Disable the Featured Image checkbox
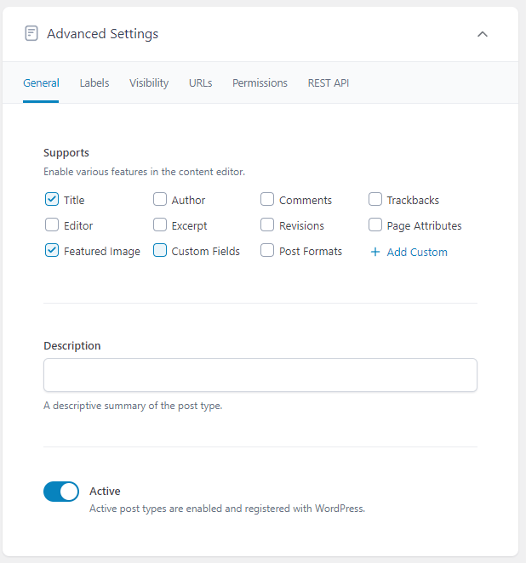Image resolution: width=526 pixels, height=563 pixels. (52, 251)
